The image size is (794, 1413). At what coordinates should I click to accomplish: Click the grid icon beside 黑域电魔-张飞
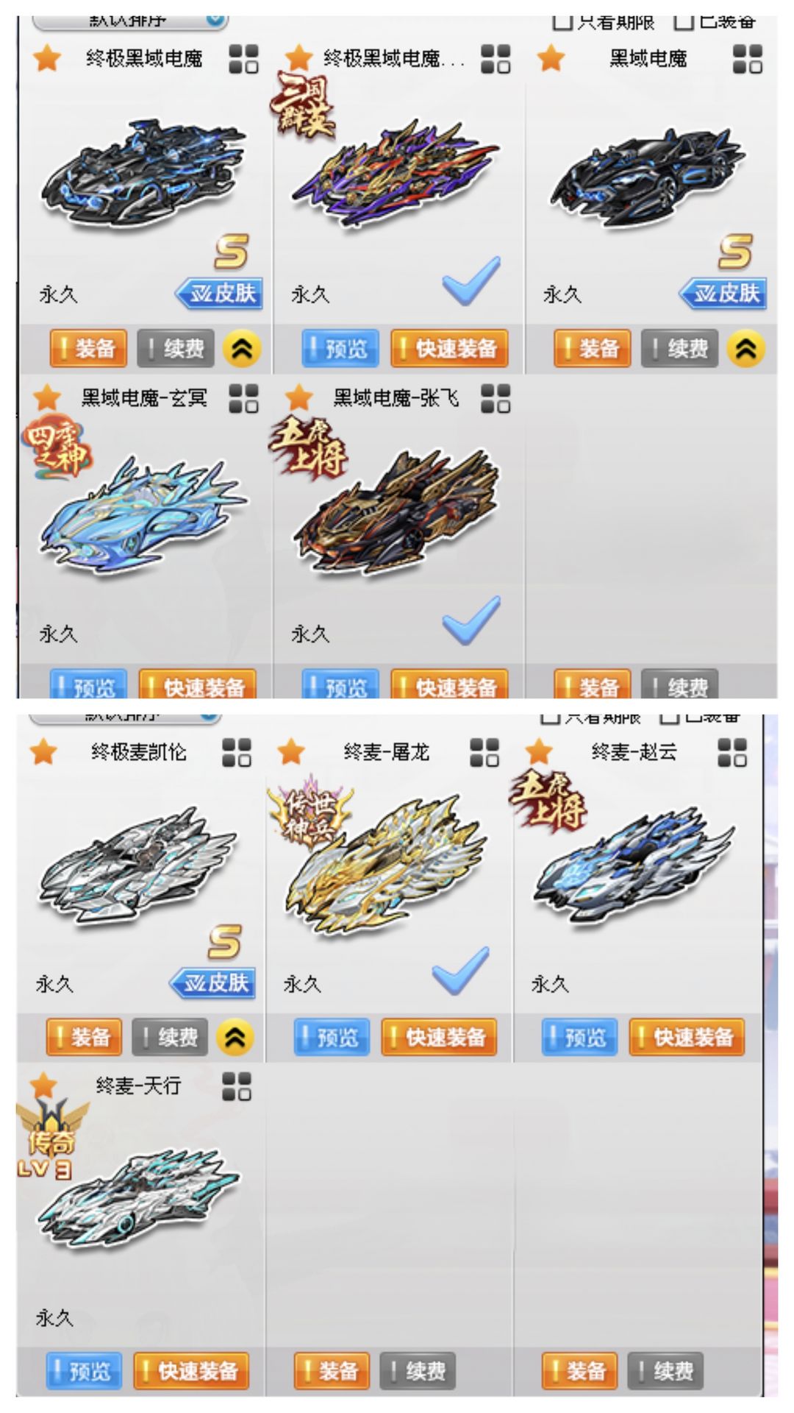[x=496, y=398]
